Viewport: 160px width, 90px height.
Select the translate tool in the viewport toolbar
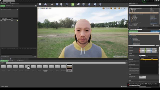click(103, 8)
